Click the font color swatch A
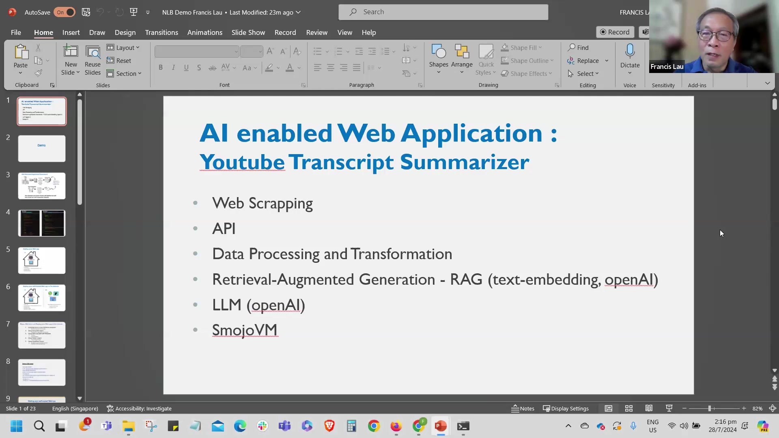 (290, 68)
